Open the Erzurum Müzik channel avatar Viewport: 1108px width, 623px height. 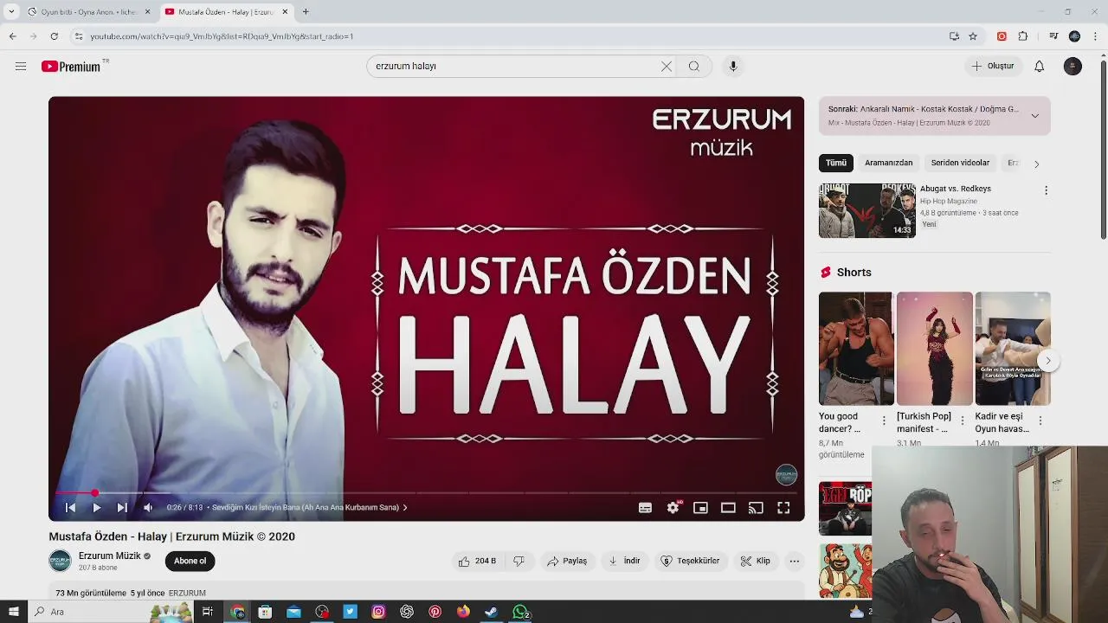tap(60, 561)
